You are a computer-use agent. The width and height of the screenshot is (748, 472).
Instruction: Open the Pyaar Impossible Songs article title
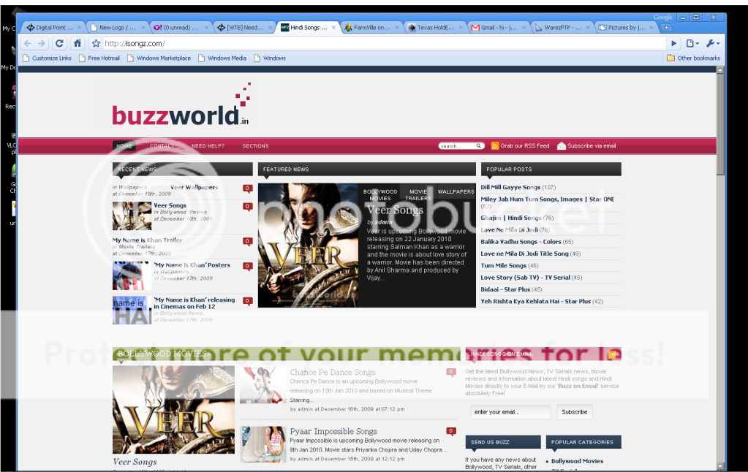click(x=333, y=431)
